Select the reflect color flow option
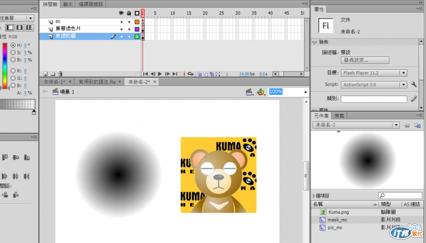 pos(20,28)
